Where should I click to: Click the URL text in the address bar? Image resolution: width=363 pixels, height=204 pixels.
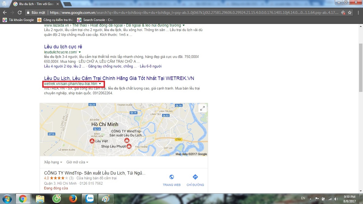194,13
